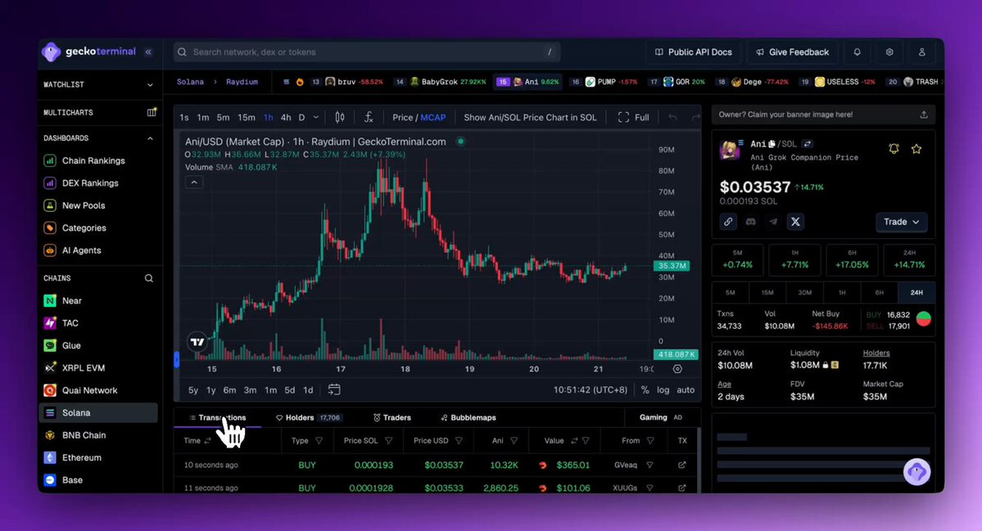This screenshot has height=531, width=982.
Task: Open the 10:51:42 (UTC+8) timezone selector
Action: (590, 389)
